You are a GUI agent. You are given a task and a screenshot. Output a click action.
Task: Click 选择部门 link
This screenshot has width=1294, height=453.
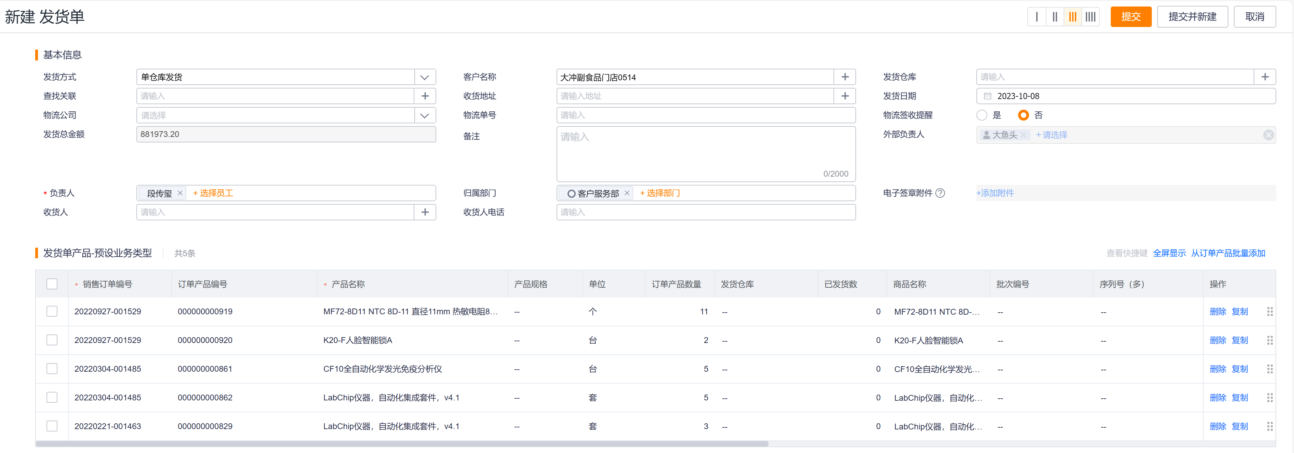(x=659, y=193)
